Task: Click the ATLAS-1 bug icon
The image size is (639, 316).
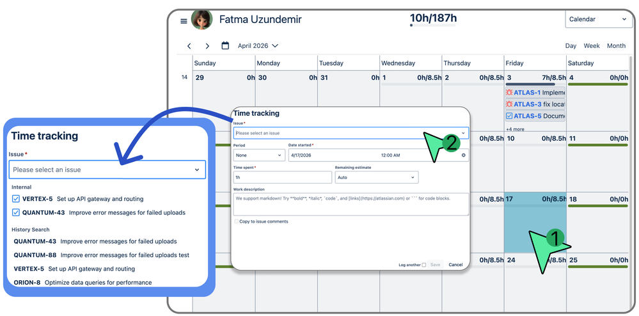Action: [x=509, y=93]
